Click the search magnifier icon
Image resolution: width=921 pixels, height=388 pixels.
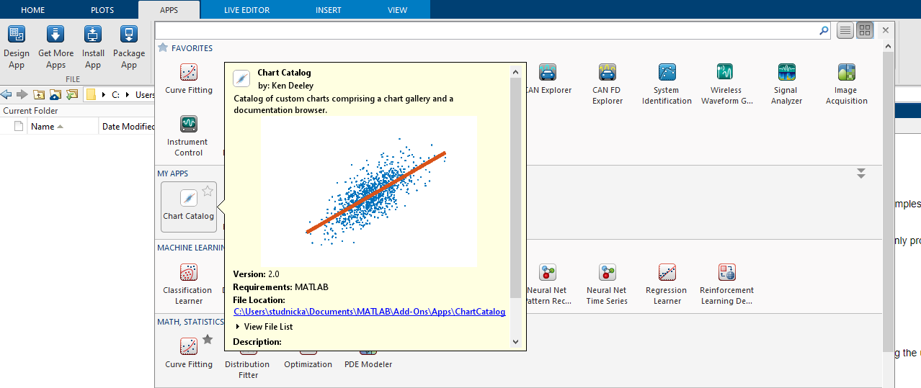(x=824, y=30)
